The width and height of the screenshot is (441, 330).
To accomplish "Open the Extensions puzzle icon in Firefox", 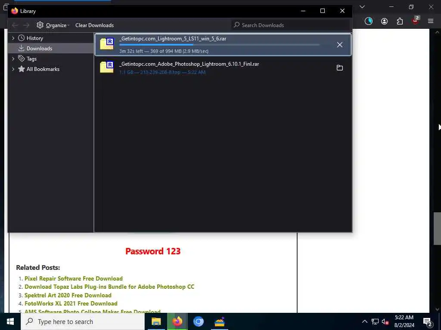I will (x=400, y=21).
